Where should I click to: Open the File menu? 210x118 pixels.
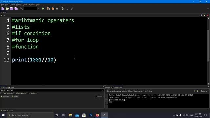[2, 5]
